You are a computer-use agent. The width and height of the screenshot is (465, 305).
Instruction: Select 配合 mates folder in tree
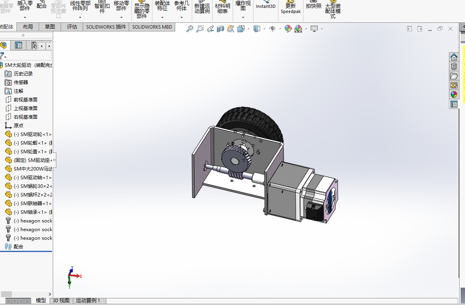click(x=19, y=246)
